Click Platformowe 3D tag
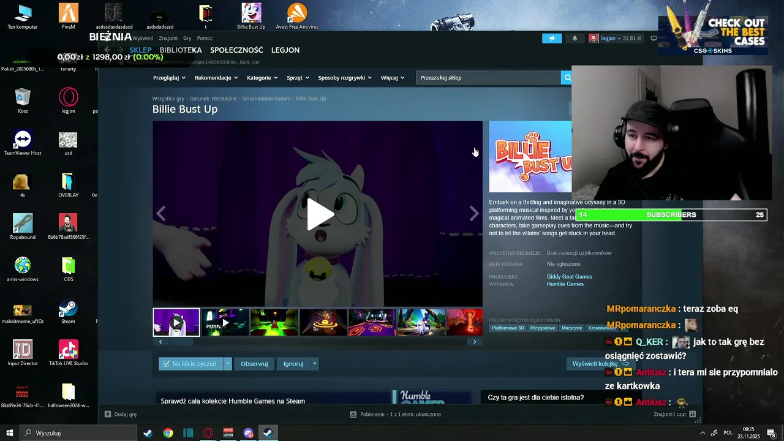 click(508, 328)
